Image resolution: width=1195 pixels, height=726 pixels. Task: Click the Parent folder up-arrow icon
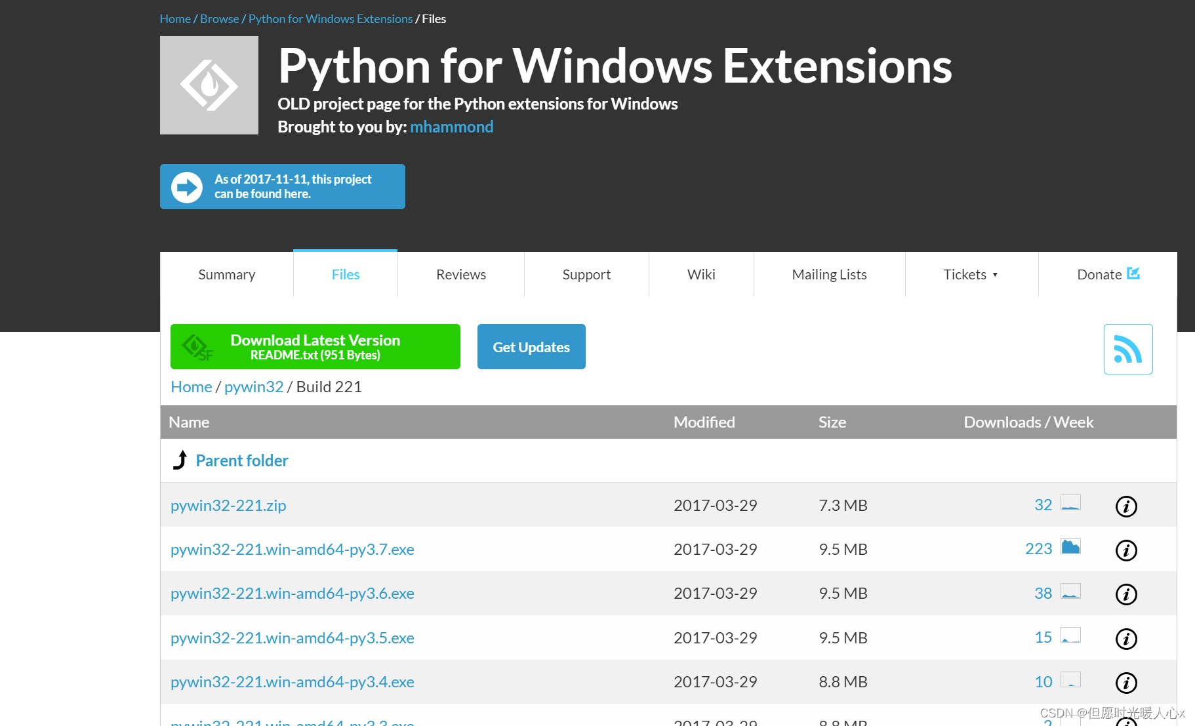tap(180, 460)
